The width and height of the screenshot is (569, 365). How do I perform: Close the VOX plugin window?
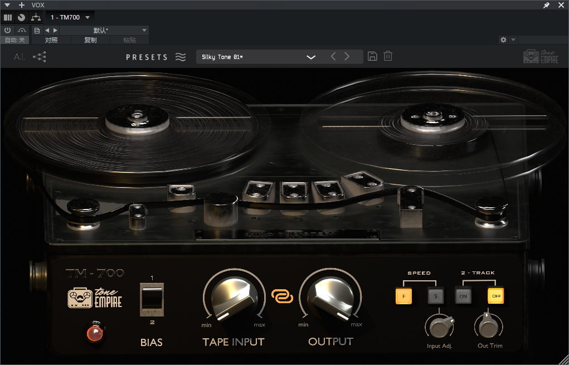[561, 5]
